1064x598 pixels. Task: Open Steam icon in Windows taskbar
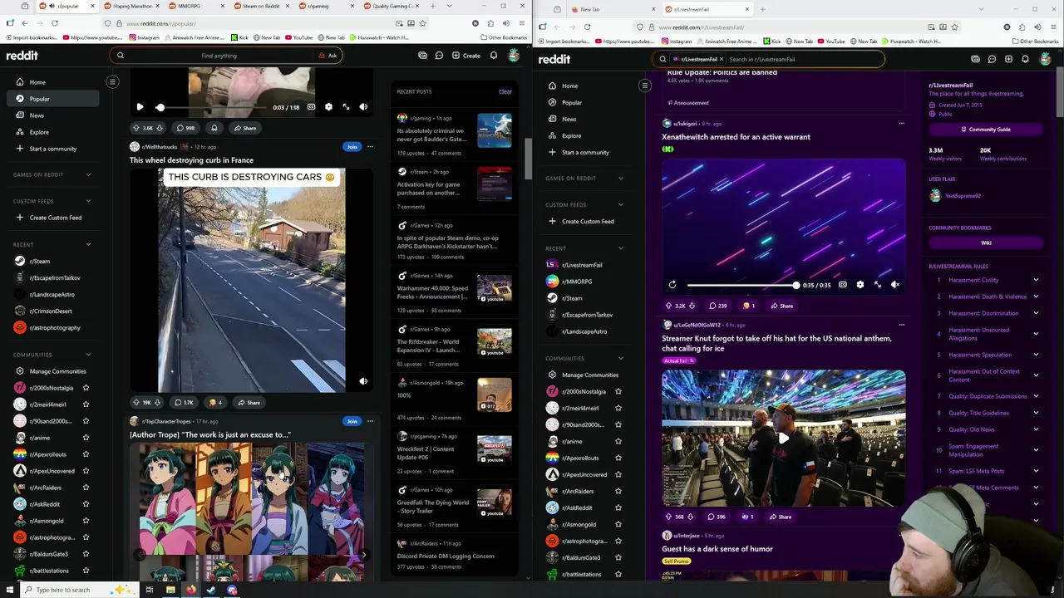pos(211,590)
